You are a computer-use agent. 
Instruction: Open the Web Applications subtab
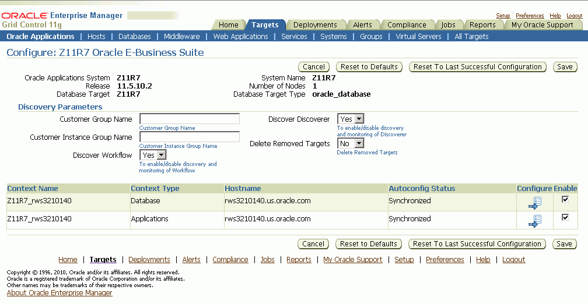coord(240,36)
